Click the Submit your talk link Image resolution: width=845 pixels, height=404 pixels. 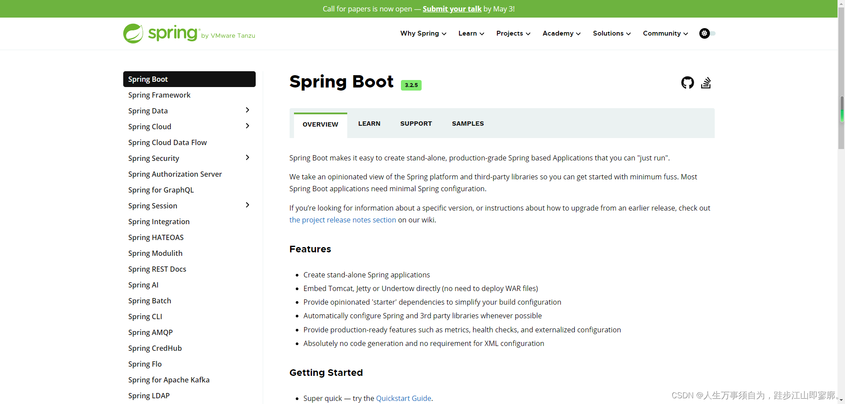(x=452, y=9)
